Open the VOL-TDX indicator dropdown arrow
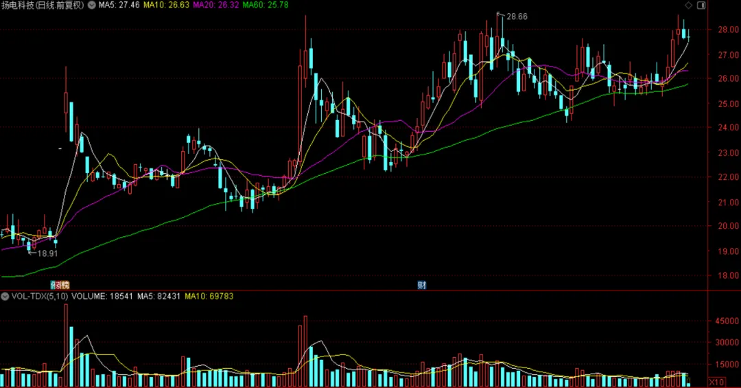 [x=5, y=297]
